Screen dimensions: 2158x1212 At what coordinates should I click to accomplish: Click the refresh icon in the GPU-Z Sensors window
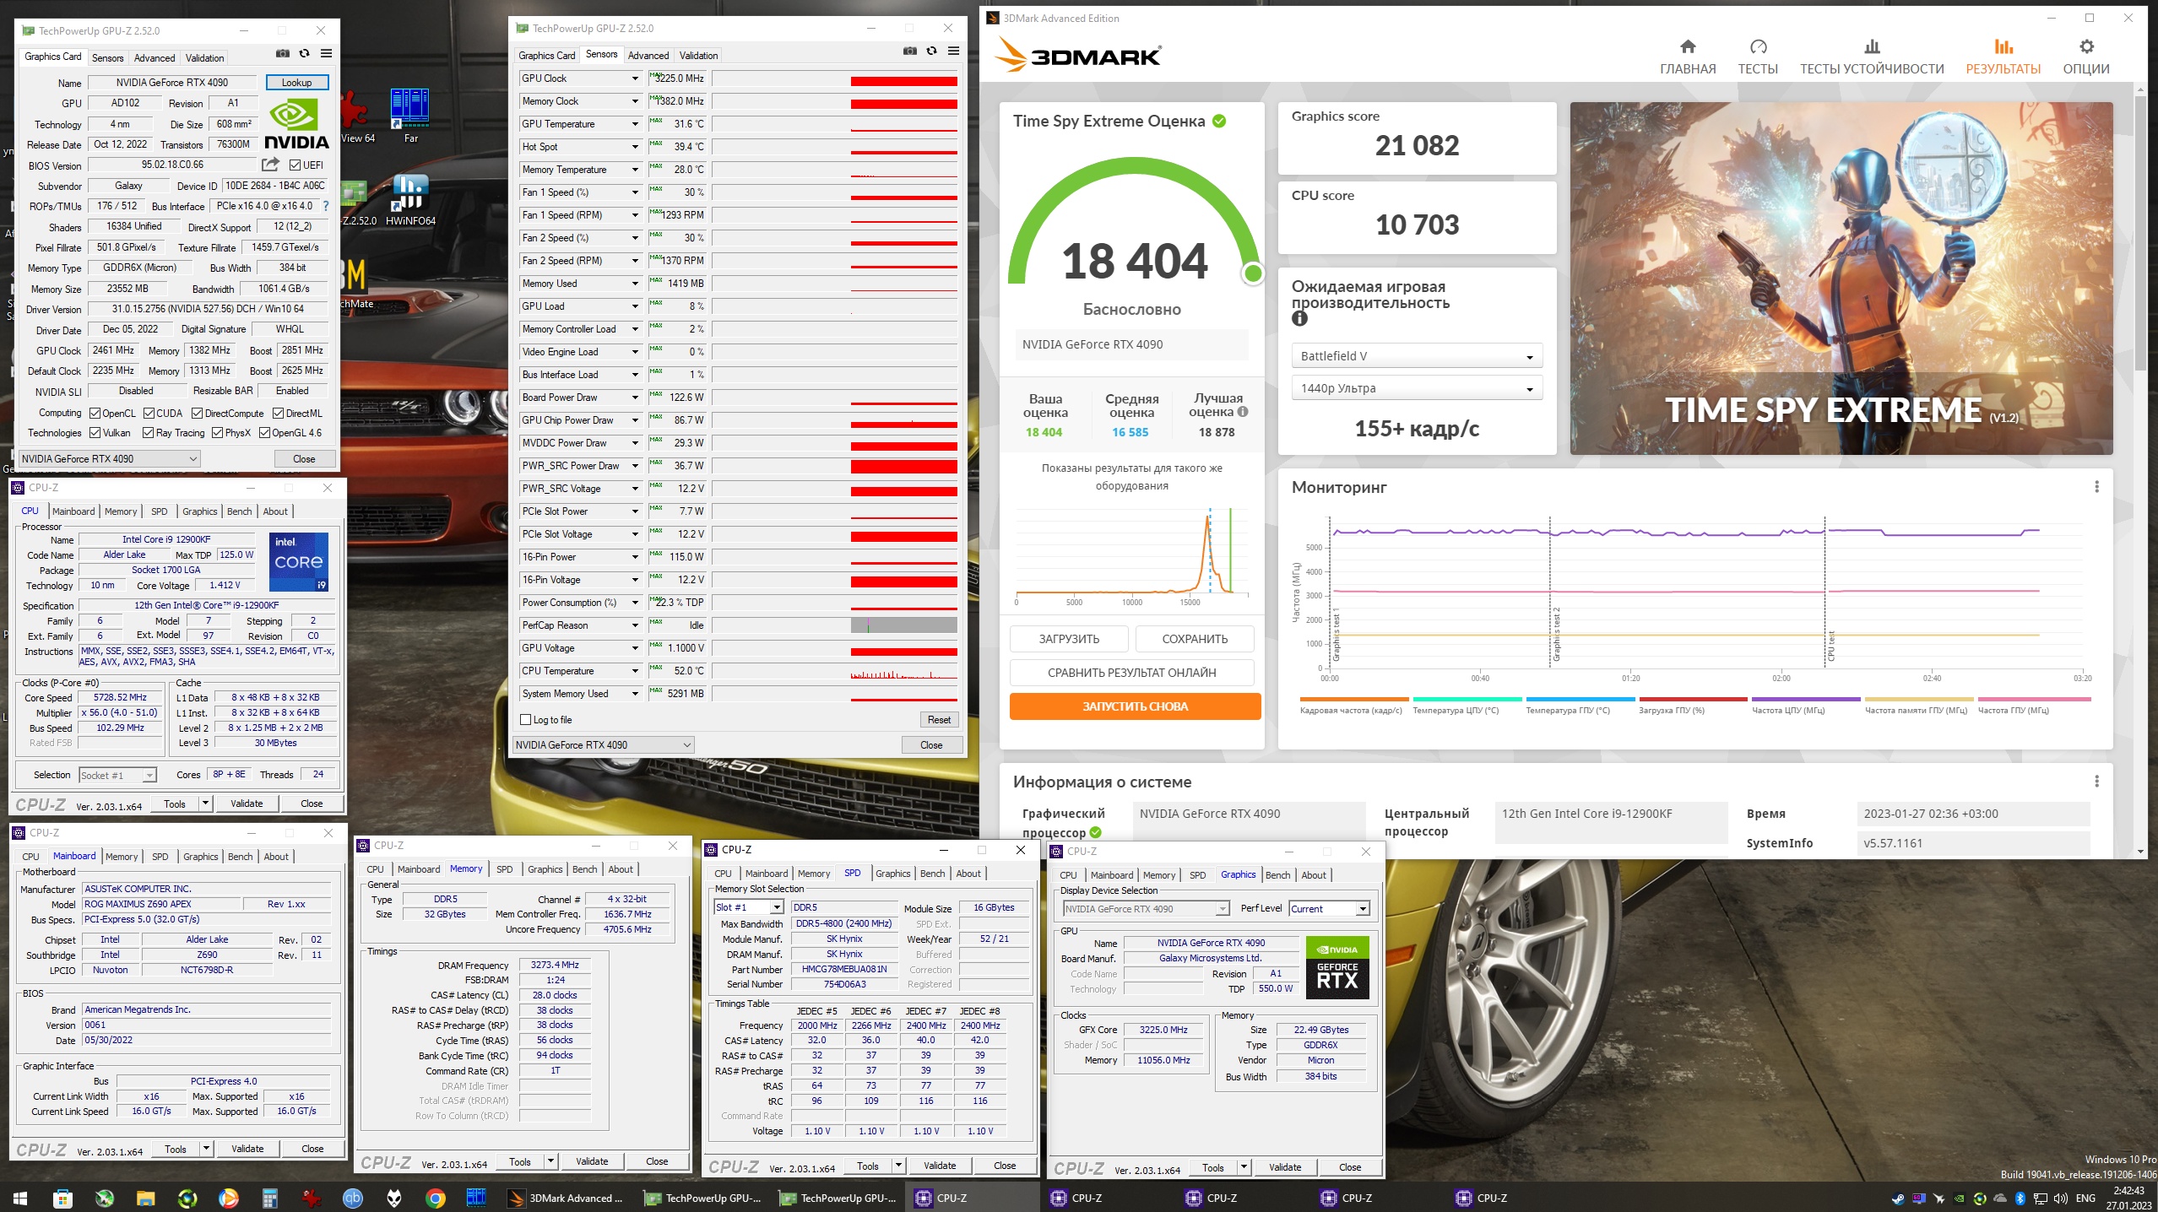tap(932, 51)
